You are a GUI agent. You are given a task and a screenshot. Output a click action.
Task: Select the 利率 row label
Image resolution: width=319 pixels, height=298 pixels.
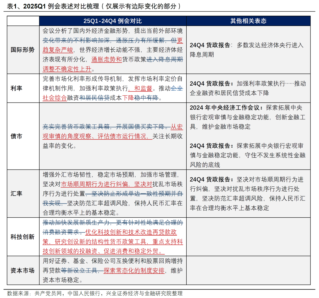17,88
